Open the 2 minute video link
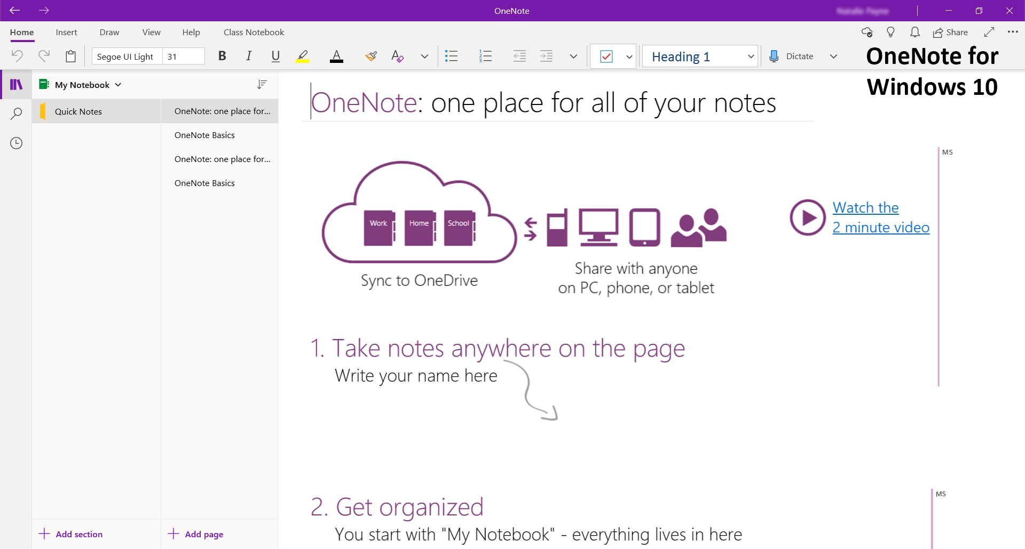1025x549 pixels. pos(881,227)
